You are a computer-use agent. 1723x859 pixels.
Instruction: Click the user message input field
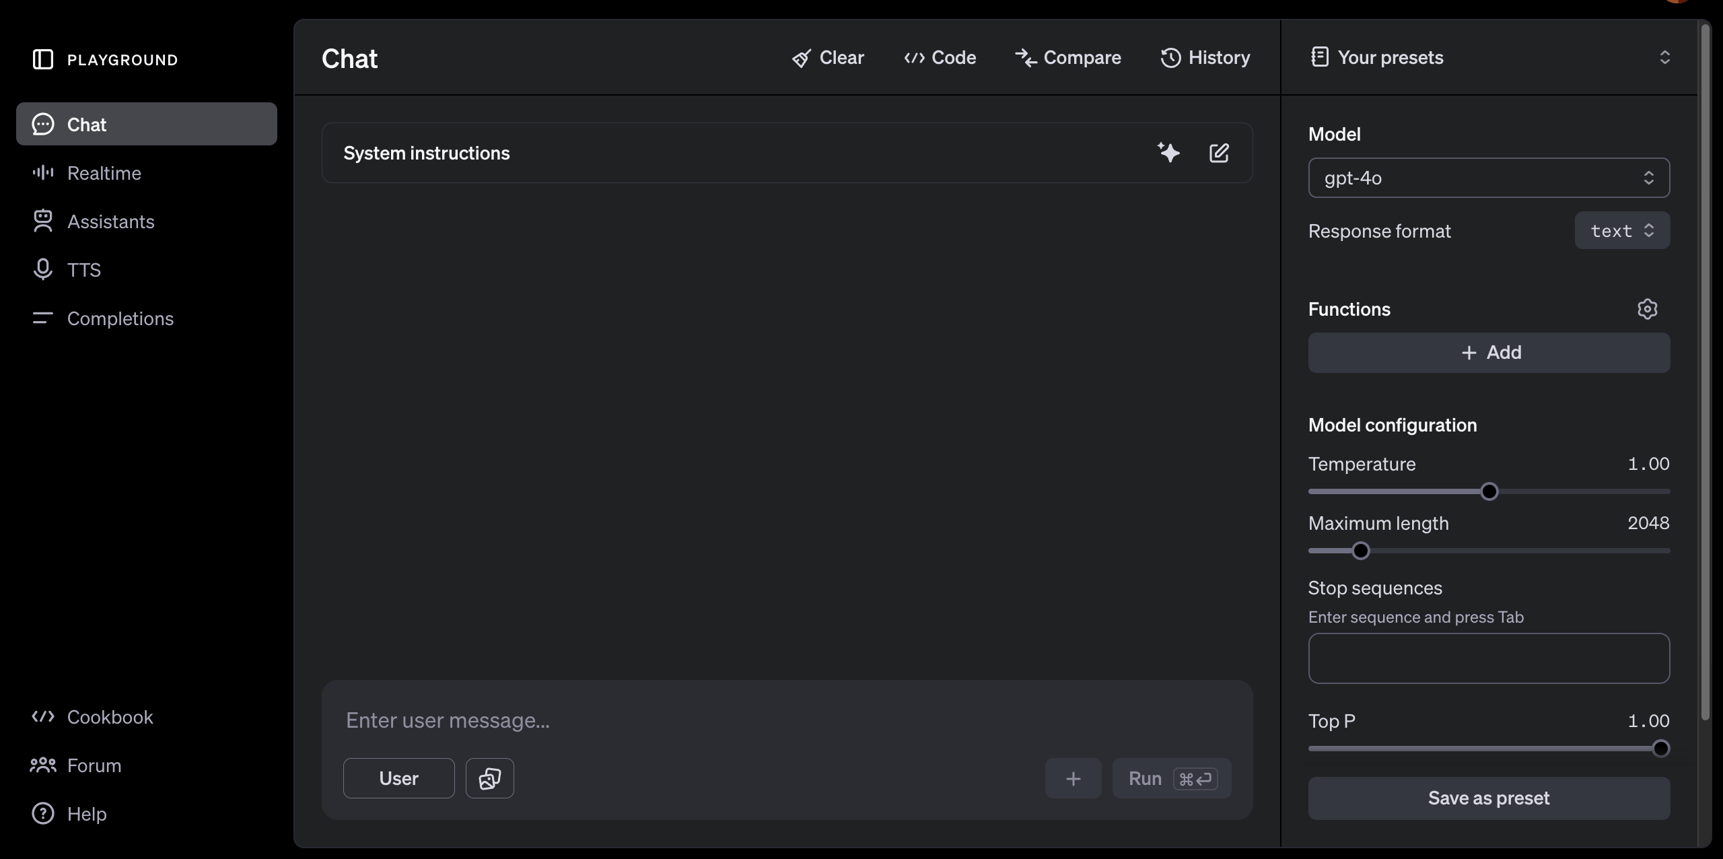click(788, 720)
